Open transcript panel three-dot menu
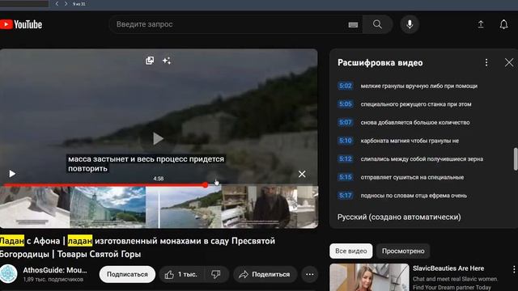The image size is (518, 291). tap(486, 63)
